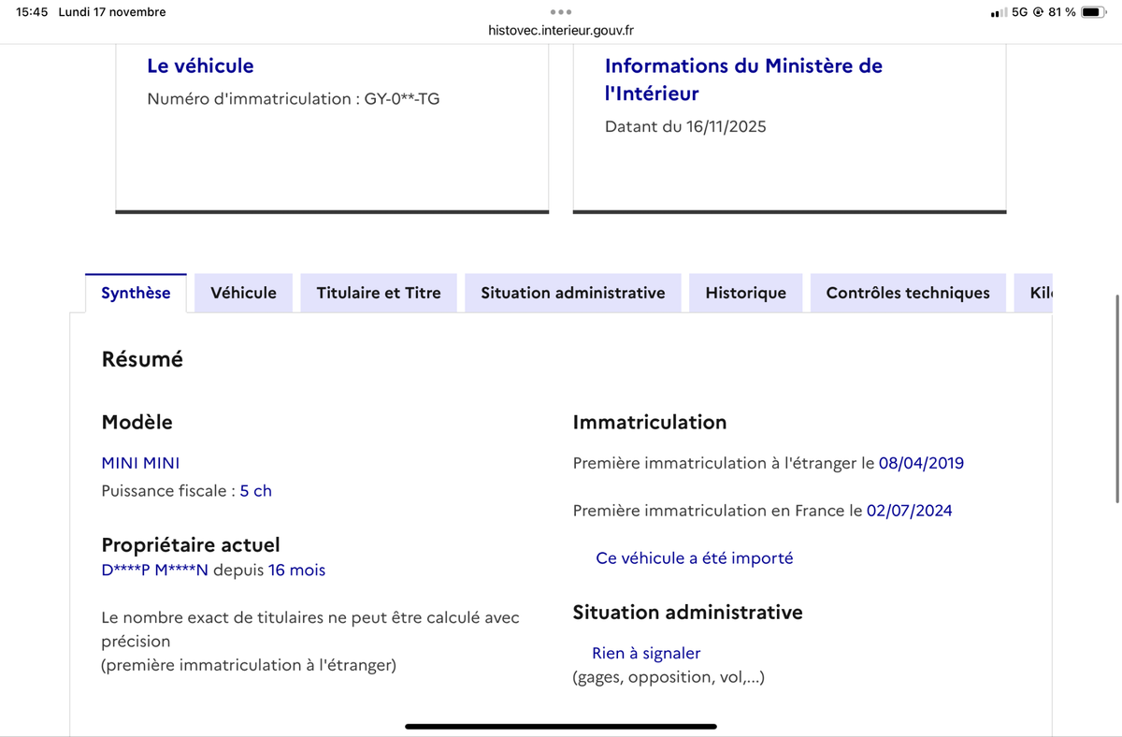Image resolution: width=1122 pixels, height=737 pixels.
Task: Open the Titulaire et Titre tab
Action: (x=379, y=293)
